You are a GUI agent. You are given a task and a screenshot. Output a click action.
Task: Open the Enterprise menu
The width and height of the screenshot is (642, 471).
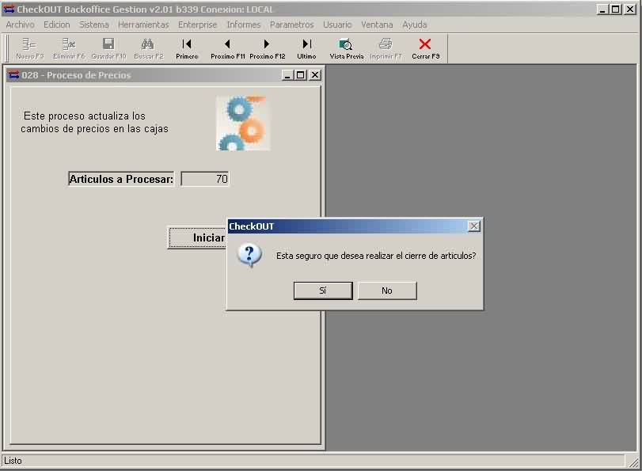[197, 25]
